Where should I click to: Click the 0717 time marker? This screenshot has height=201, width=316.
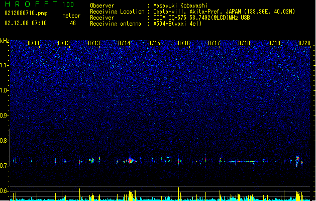click(x=214, y=43)
